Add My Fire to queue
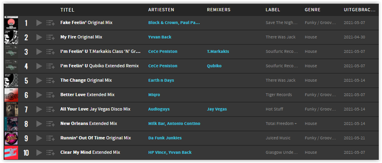Viewport: 382px width, 163px height. 51,37
